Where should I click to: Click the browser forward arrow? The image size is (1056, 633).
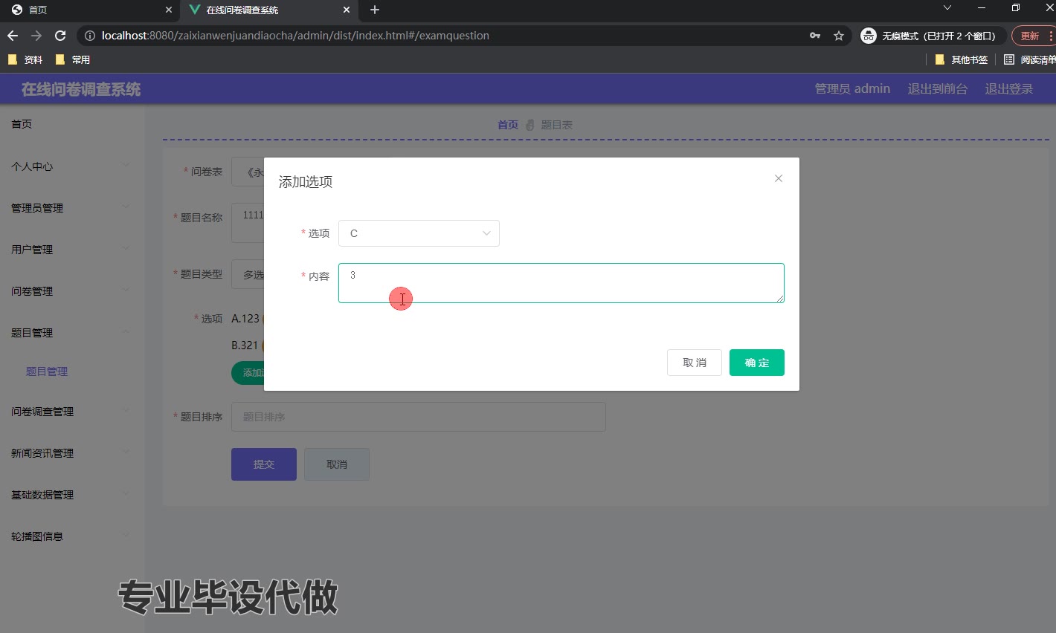pyautogui.click(x=36, y=36)
